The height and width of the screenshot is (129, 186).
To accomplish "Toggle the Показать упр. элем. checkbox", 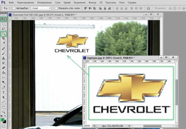I will click(56, 8).
